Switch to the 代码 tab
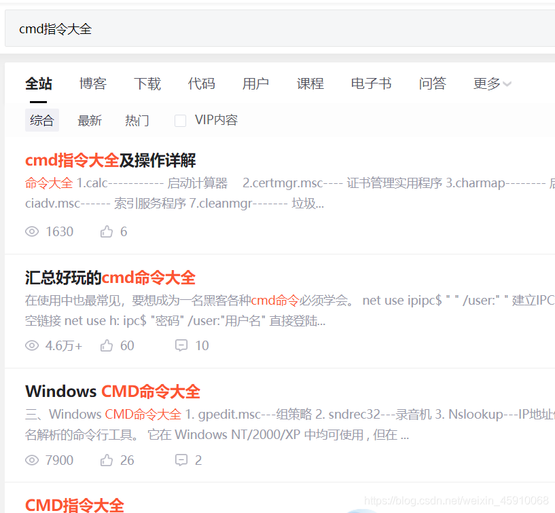The width and height of the screenshot is (555, 513). (201, 83)
